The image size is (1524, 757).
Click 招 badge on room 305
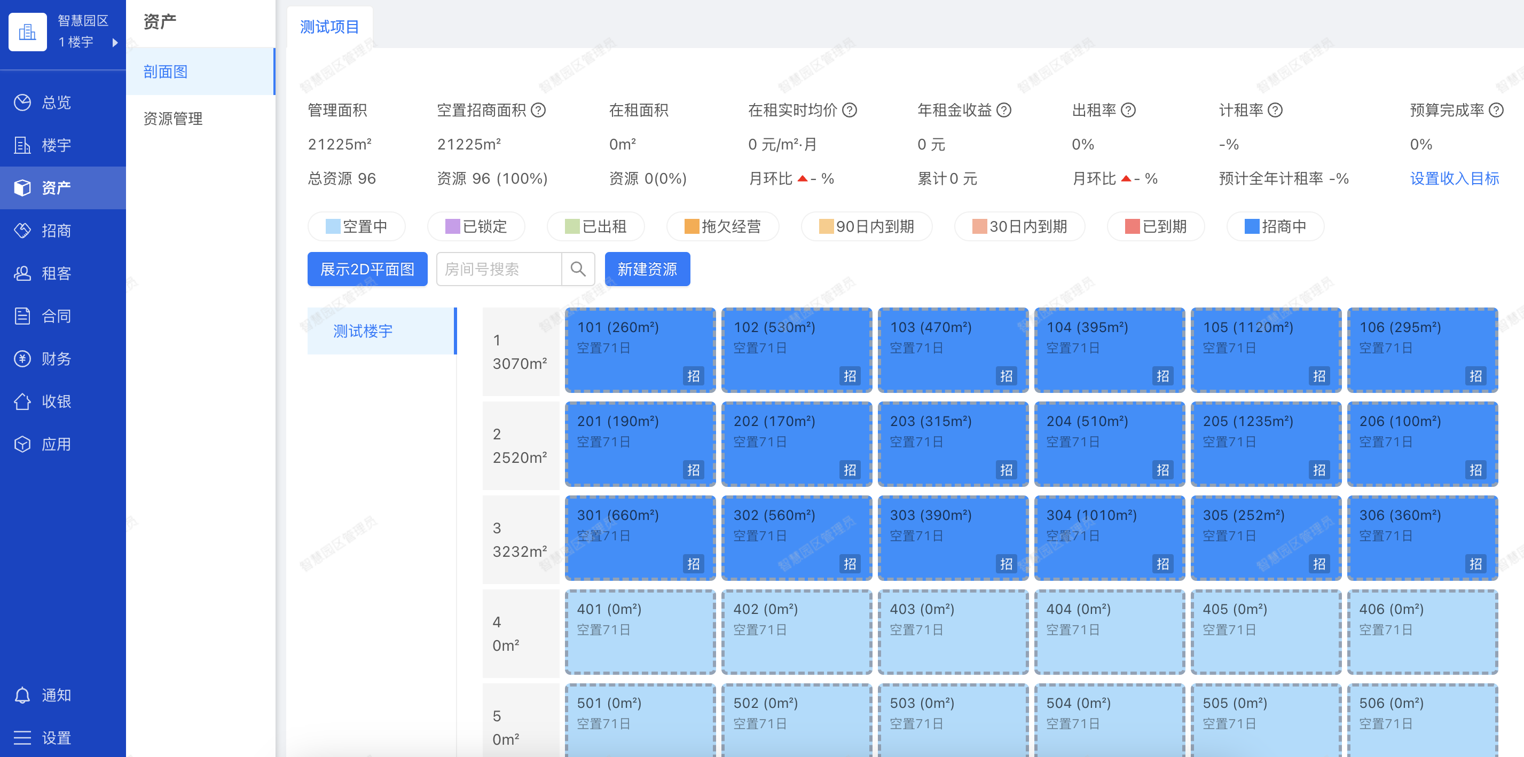pos(1319,564)
